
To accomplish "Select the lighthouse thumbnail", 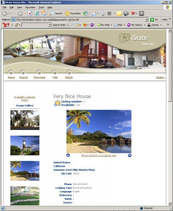I will (25, 146).
